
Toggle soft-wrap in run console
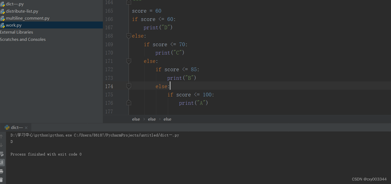[x=2, y=154]
